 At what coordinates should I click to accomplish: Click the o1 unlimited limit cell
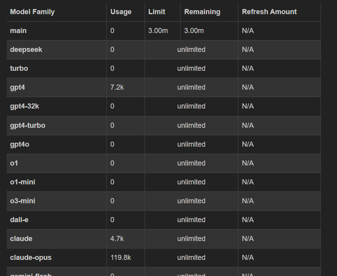[191, 163]
